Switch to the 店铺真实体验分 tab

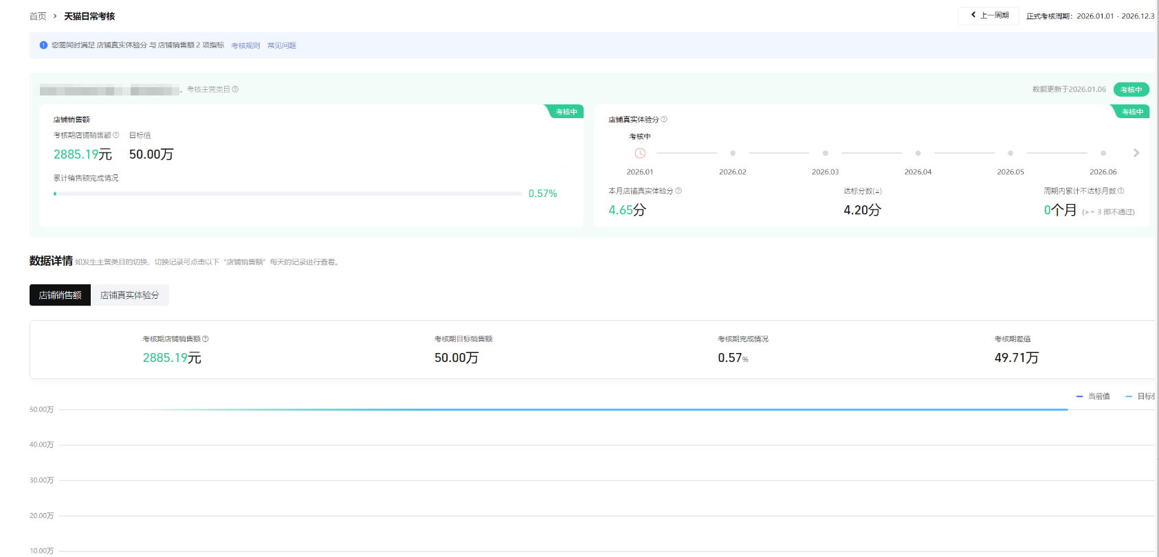coord(129,295)
